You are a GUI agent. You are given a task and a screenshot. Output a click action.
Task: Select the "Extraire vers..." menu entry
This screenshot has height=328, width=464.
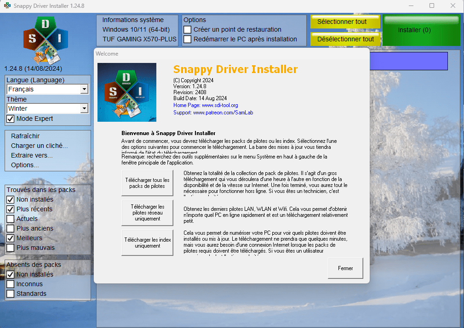pyautogui.click(x=32, y=155)
